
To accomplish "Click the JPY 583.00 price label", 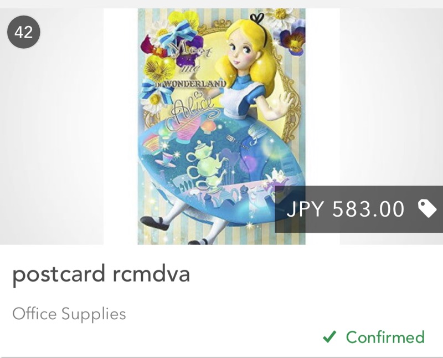I will point(345,209).
